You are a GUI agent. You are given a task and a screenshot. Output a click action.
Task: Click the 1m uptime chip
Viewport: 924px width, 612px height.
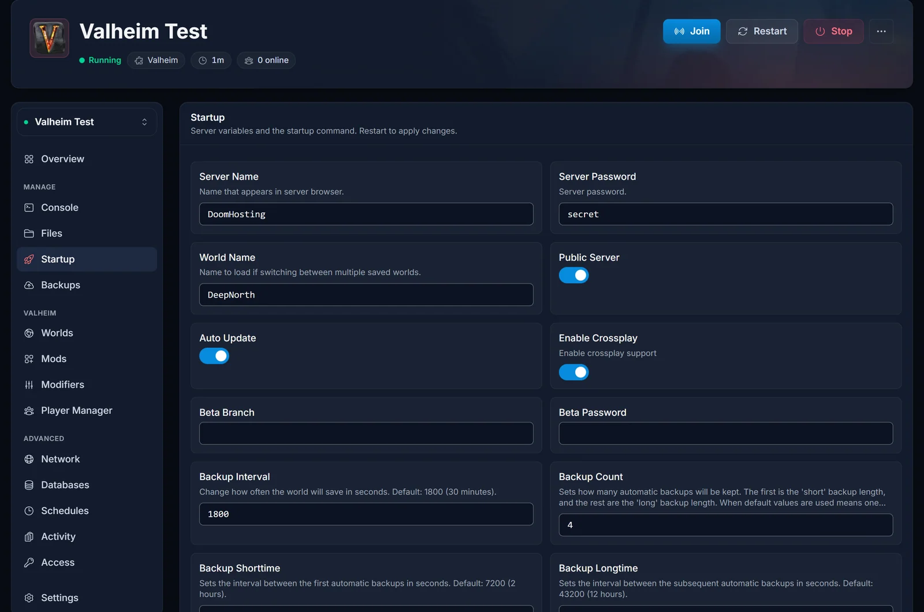[x=211, y=60]
